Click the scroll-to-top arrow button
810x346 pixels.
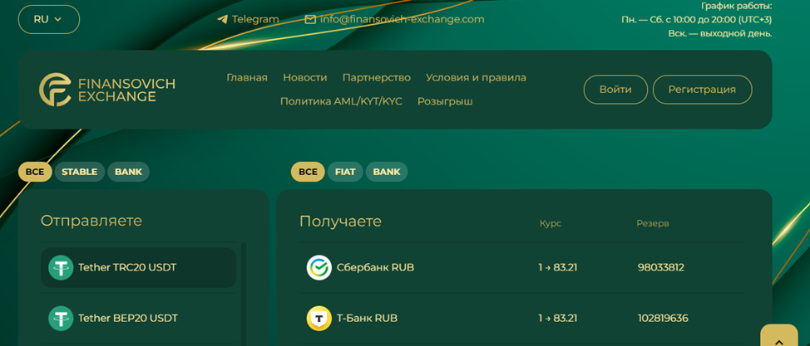click(779, 336)
